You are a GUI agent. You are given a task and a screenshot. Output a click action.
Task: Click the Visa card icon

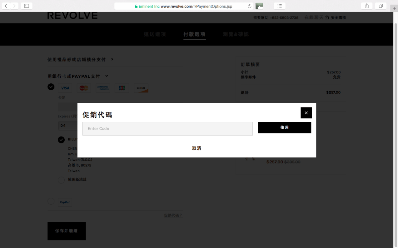coord(65,88)
